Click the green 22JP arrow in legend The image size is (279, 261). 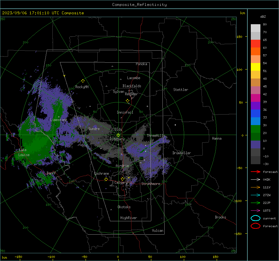click(x=255, y=203)
